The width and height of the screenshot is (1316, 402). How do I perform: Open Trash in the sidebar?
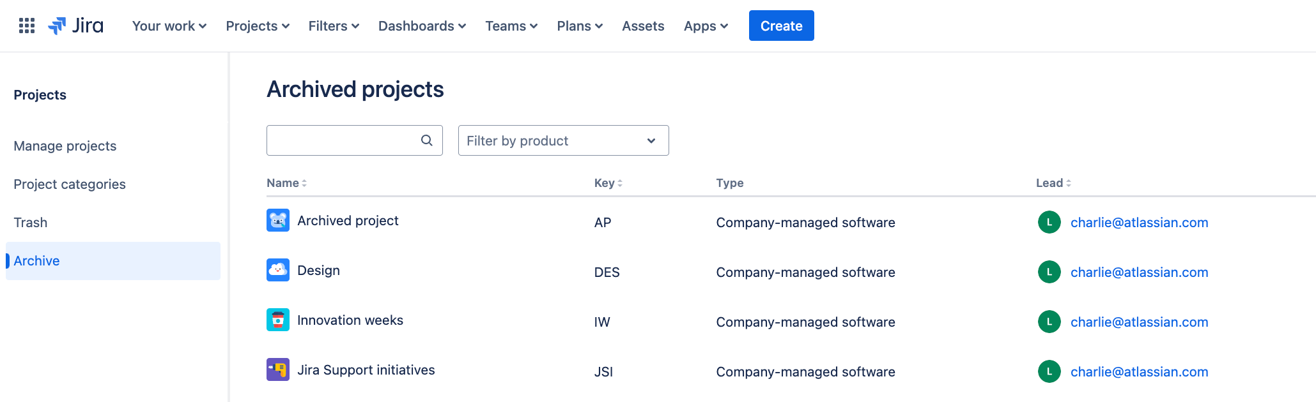click(x=31, y=223)
